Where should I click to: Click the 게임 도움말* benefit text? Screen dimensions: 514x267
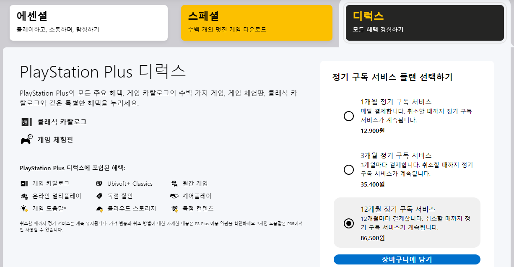[x=49, y=208]
